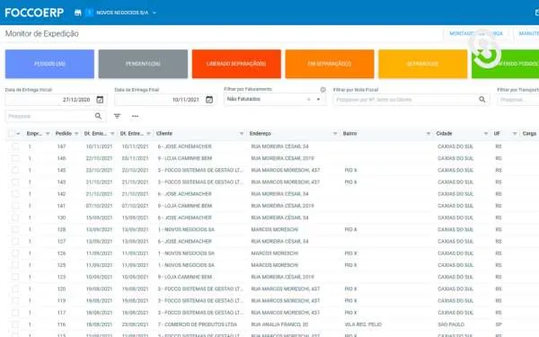Select the blue Pedidos status card

pyautogui.click(x=49, y=64)
